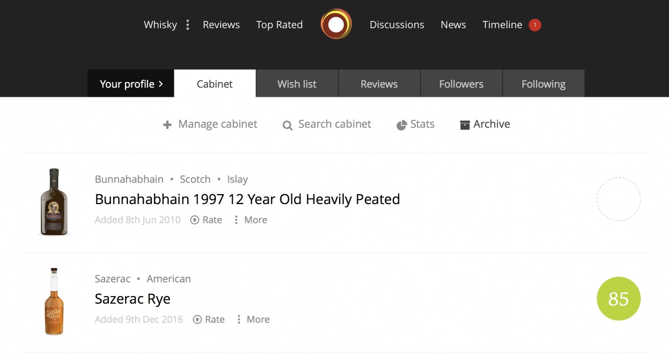Screen dimensions: 669x360
Task: Open the Whisky three-dot menu
Action: [x=188, y=25]
